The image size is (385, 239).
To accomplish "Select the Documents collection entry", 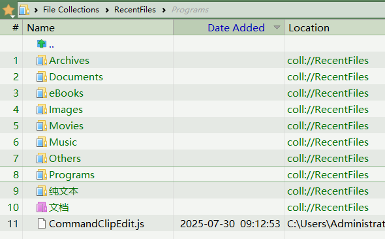I will [76, 77].
